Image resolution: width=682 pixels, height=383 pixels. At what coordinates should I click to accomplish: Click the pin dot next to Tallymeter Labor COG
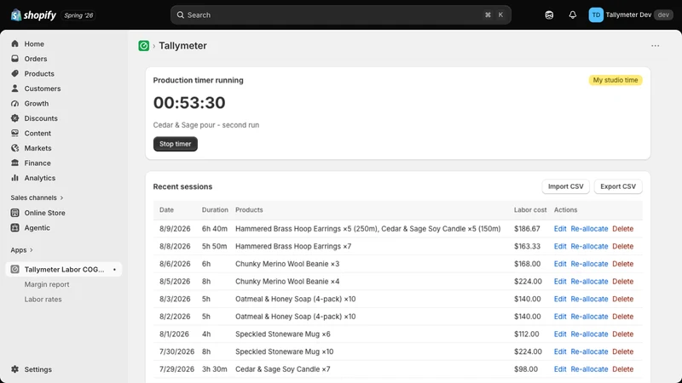(114, 270)
